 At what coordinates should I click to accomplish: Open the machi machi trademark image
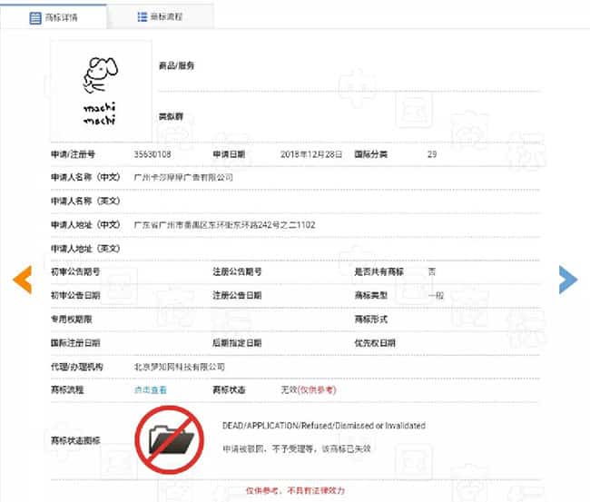point(101,91)
